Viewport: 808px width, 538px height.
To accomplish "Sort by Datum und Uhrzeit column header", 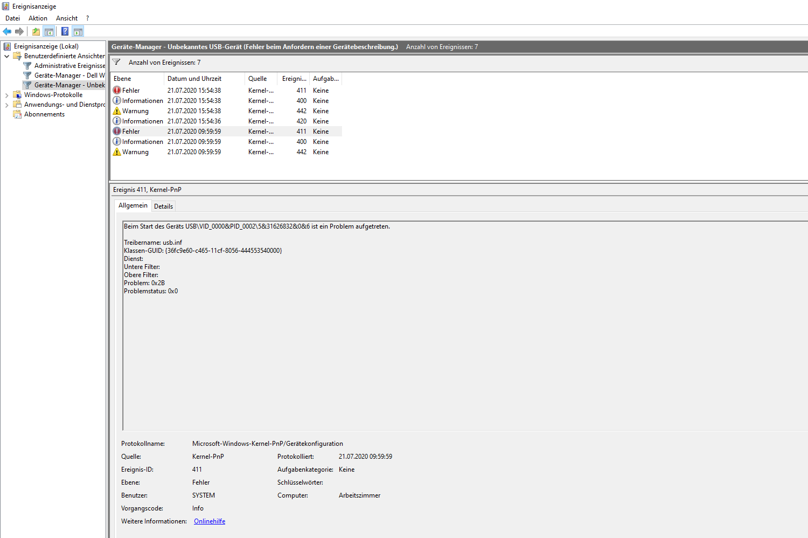I will pos(204,79).
